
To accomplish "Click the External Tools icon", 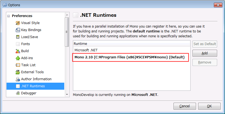I will click(18, 72).
